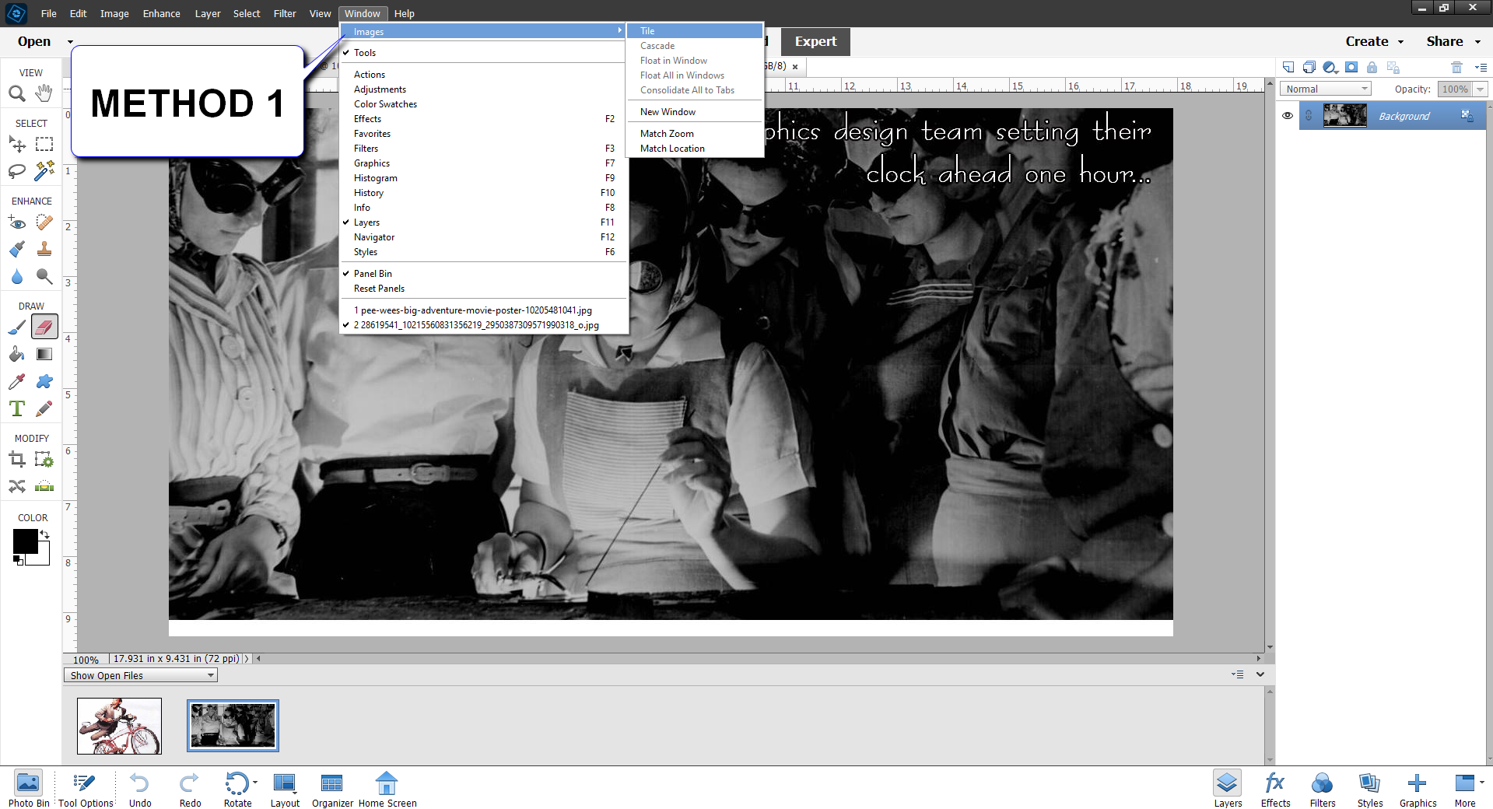The width and height of the screenshot is (1493, 809).
Task: Select the Pee-wee poster thumbnail in Photo Bin
Action: click(x=118, y=725)
